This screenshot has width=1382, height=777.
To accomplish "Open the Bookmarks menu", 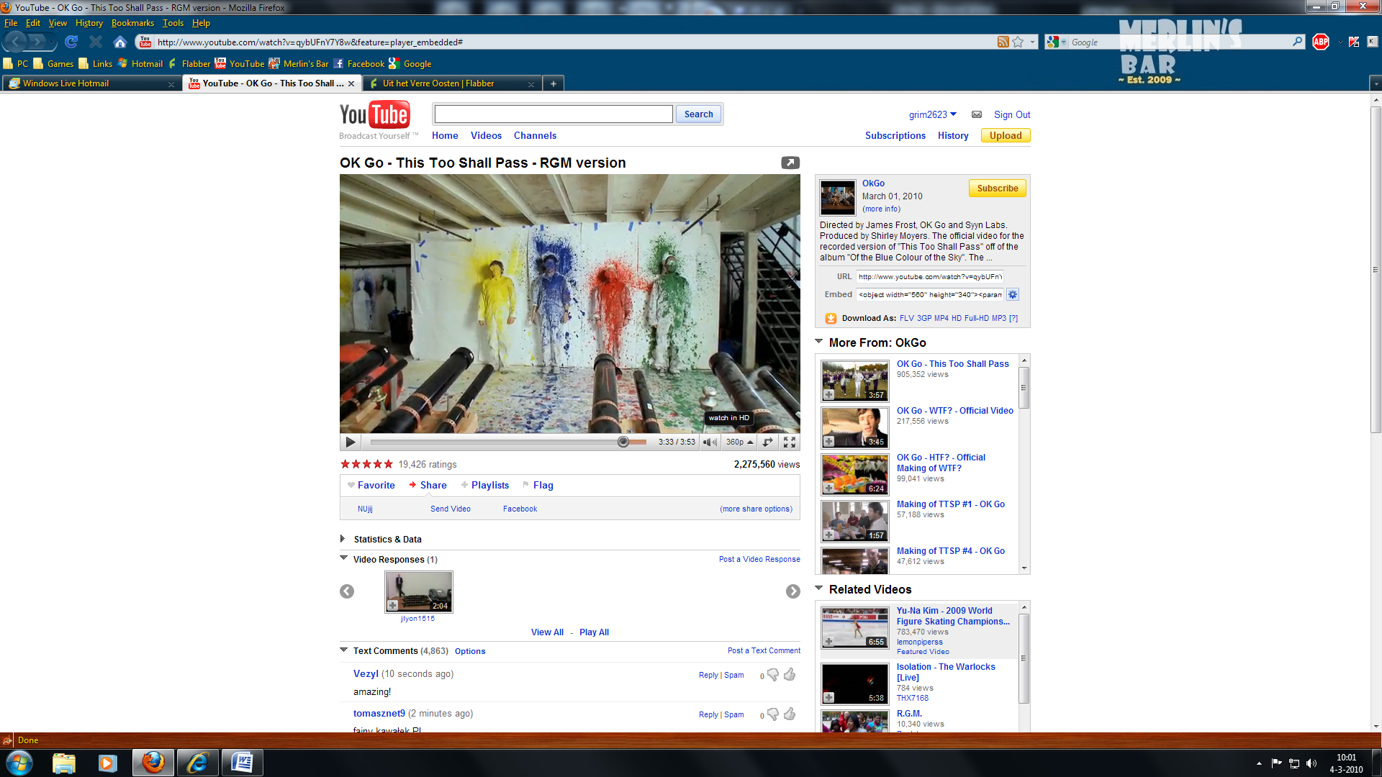I will pos(132,23).
